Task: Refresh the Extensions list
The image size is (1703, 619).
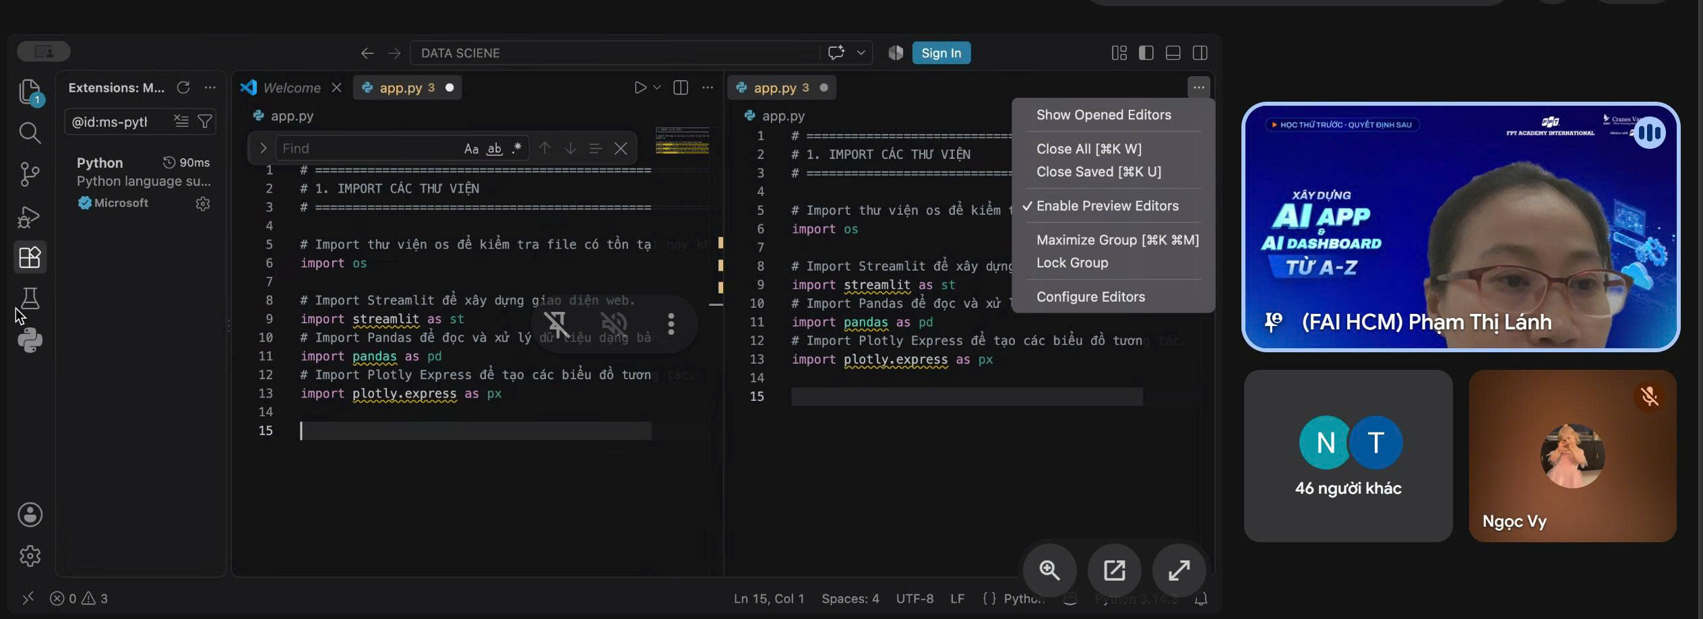Action: click(x=183, y=88)
